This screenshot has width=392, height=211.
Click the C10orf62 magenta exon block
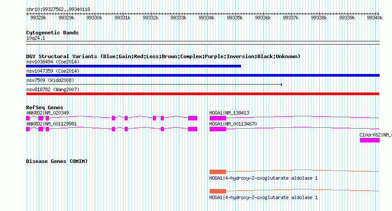coord(370,140)
